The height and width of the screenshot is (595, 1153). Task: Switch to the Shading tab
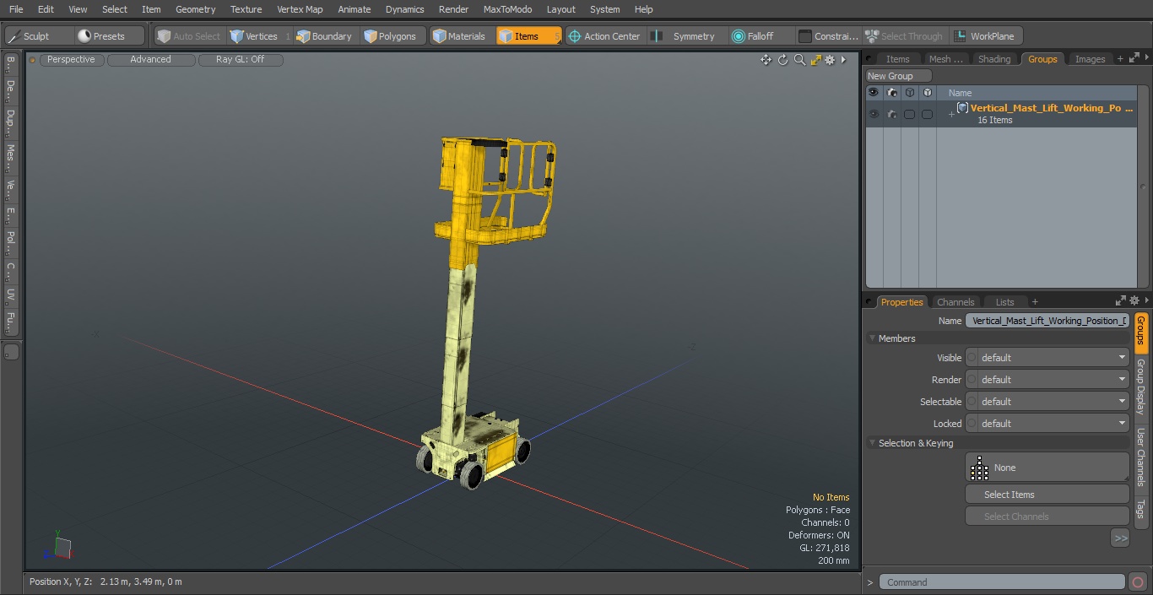point(993,59)
